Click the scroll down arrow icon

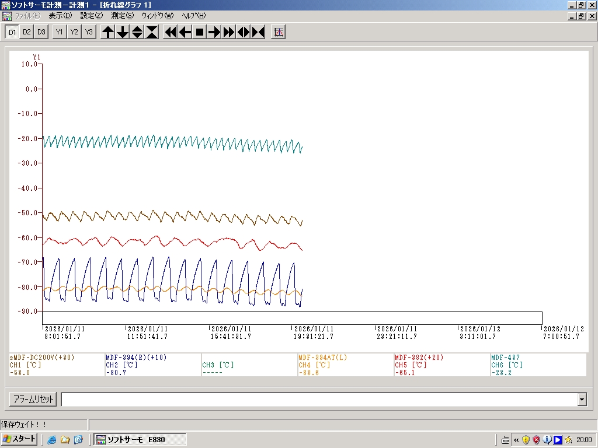pos(123,32)
